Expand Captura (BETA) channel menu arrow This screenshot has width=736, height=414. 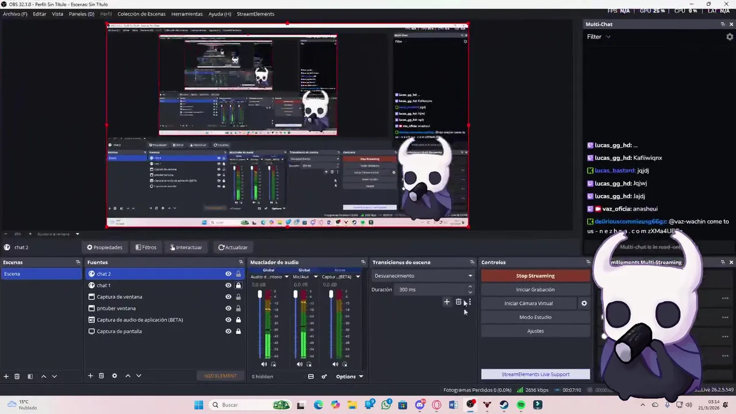358,277
